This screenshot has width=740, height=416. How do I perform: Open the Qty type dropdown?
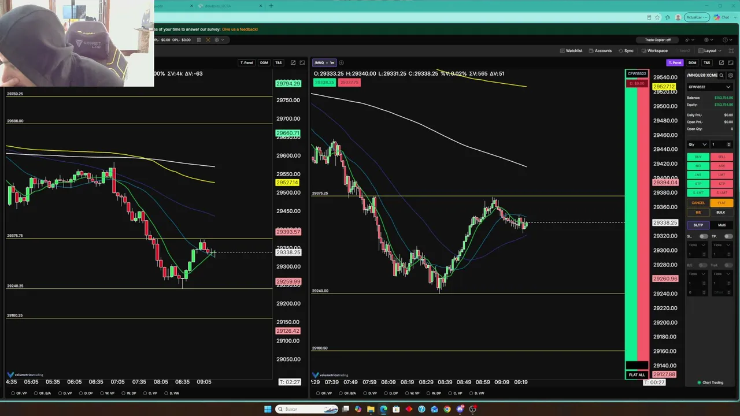point(698,144)
